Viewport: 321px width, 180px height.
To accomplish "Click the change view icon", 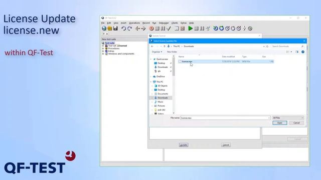I will [x=287, y=52].
